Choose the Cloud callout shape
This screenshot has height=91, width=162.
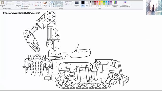62,6
